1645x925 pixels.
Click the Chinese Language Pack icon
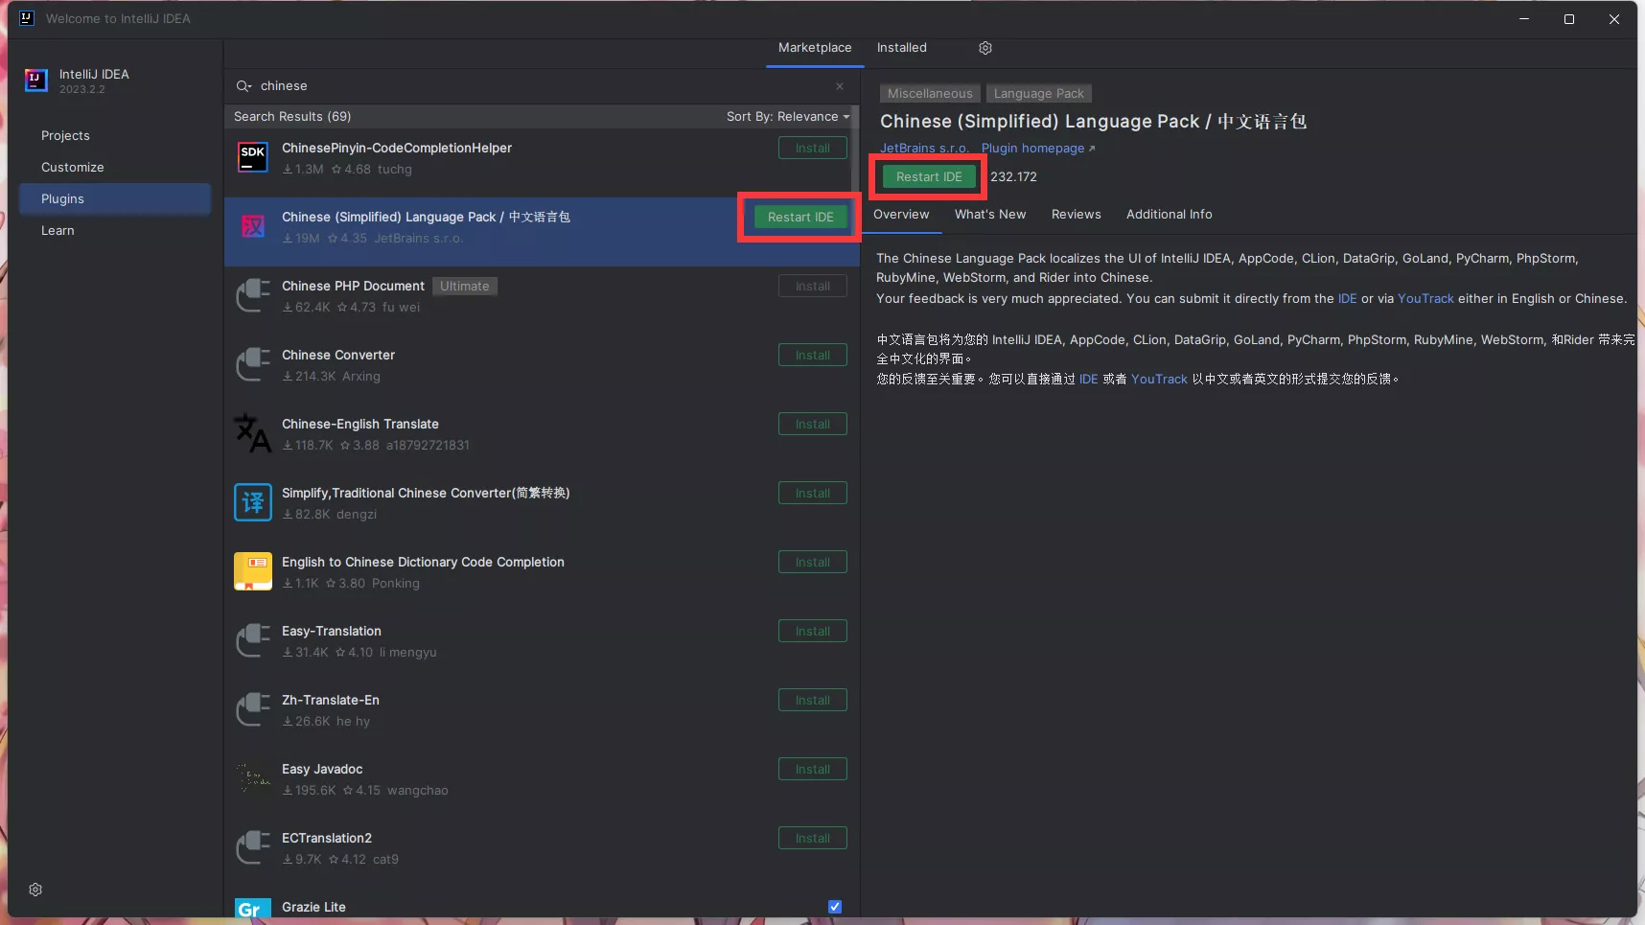coord(253,226)
